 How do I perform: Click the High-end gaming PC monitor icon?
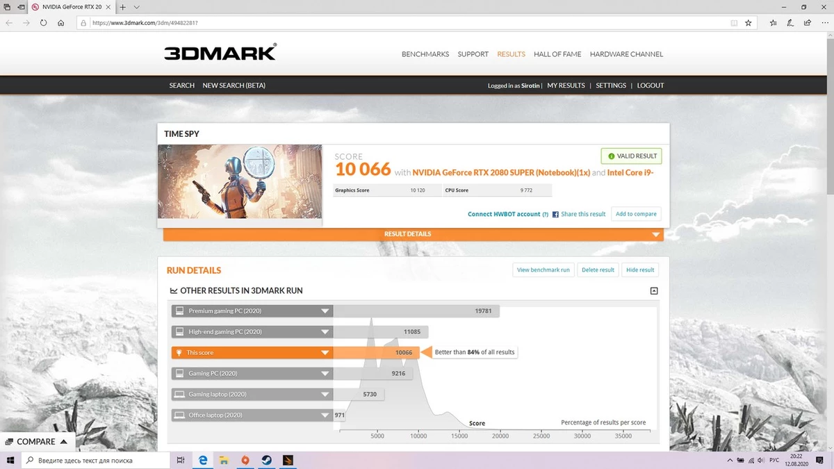(179, 332)
